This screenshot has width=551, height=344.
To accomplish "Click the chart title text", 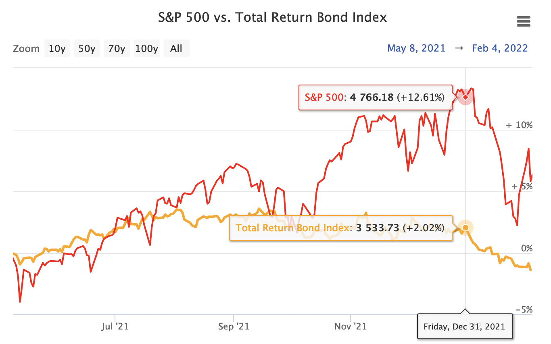I will point(272,17).
